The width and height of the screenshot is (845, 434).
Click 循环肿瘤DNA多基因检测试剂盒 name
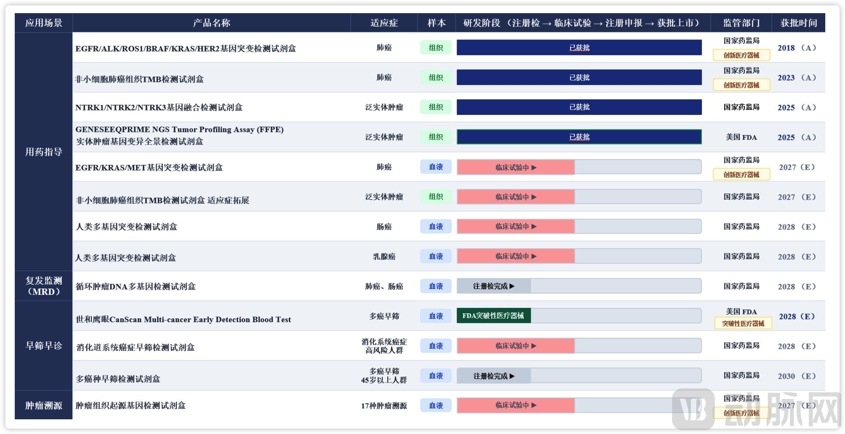coord(135,286)
